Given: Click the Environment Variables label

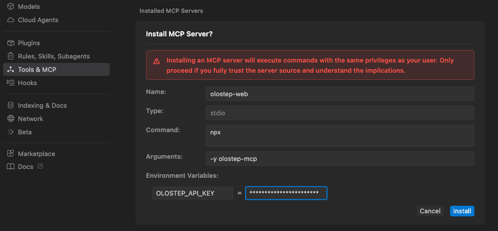Looking at the screenshot, I should coord(182,175).
